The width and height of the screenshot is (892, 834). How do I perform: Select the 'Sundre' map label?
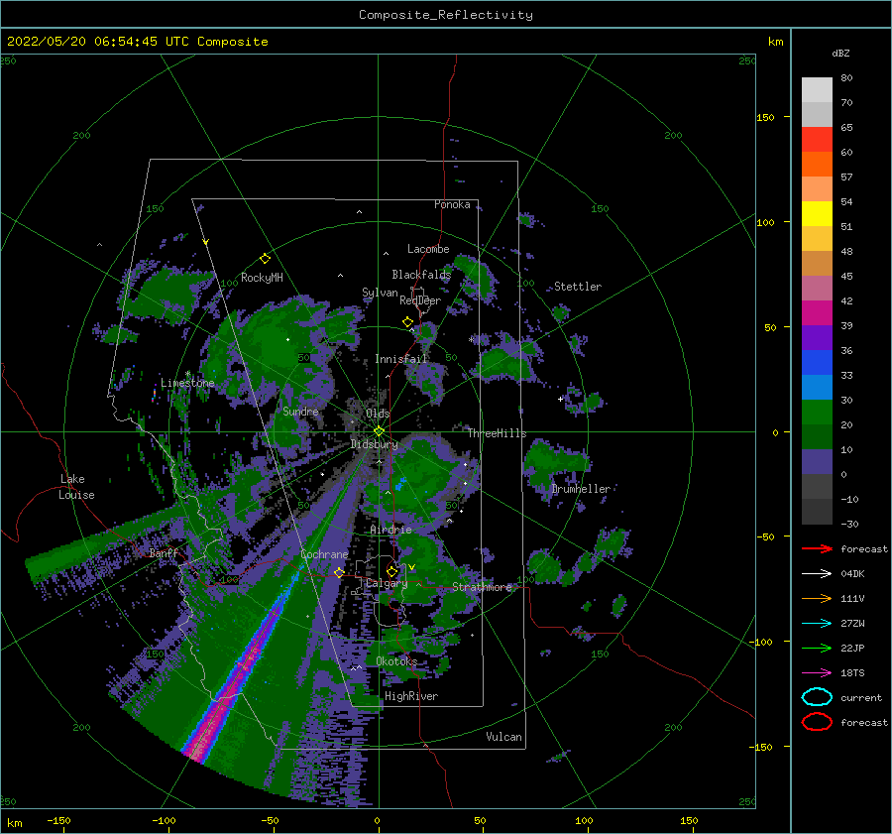(x=300, y=411)
